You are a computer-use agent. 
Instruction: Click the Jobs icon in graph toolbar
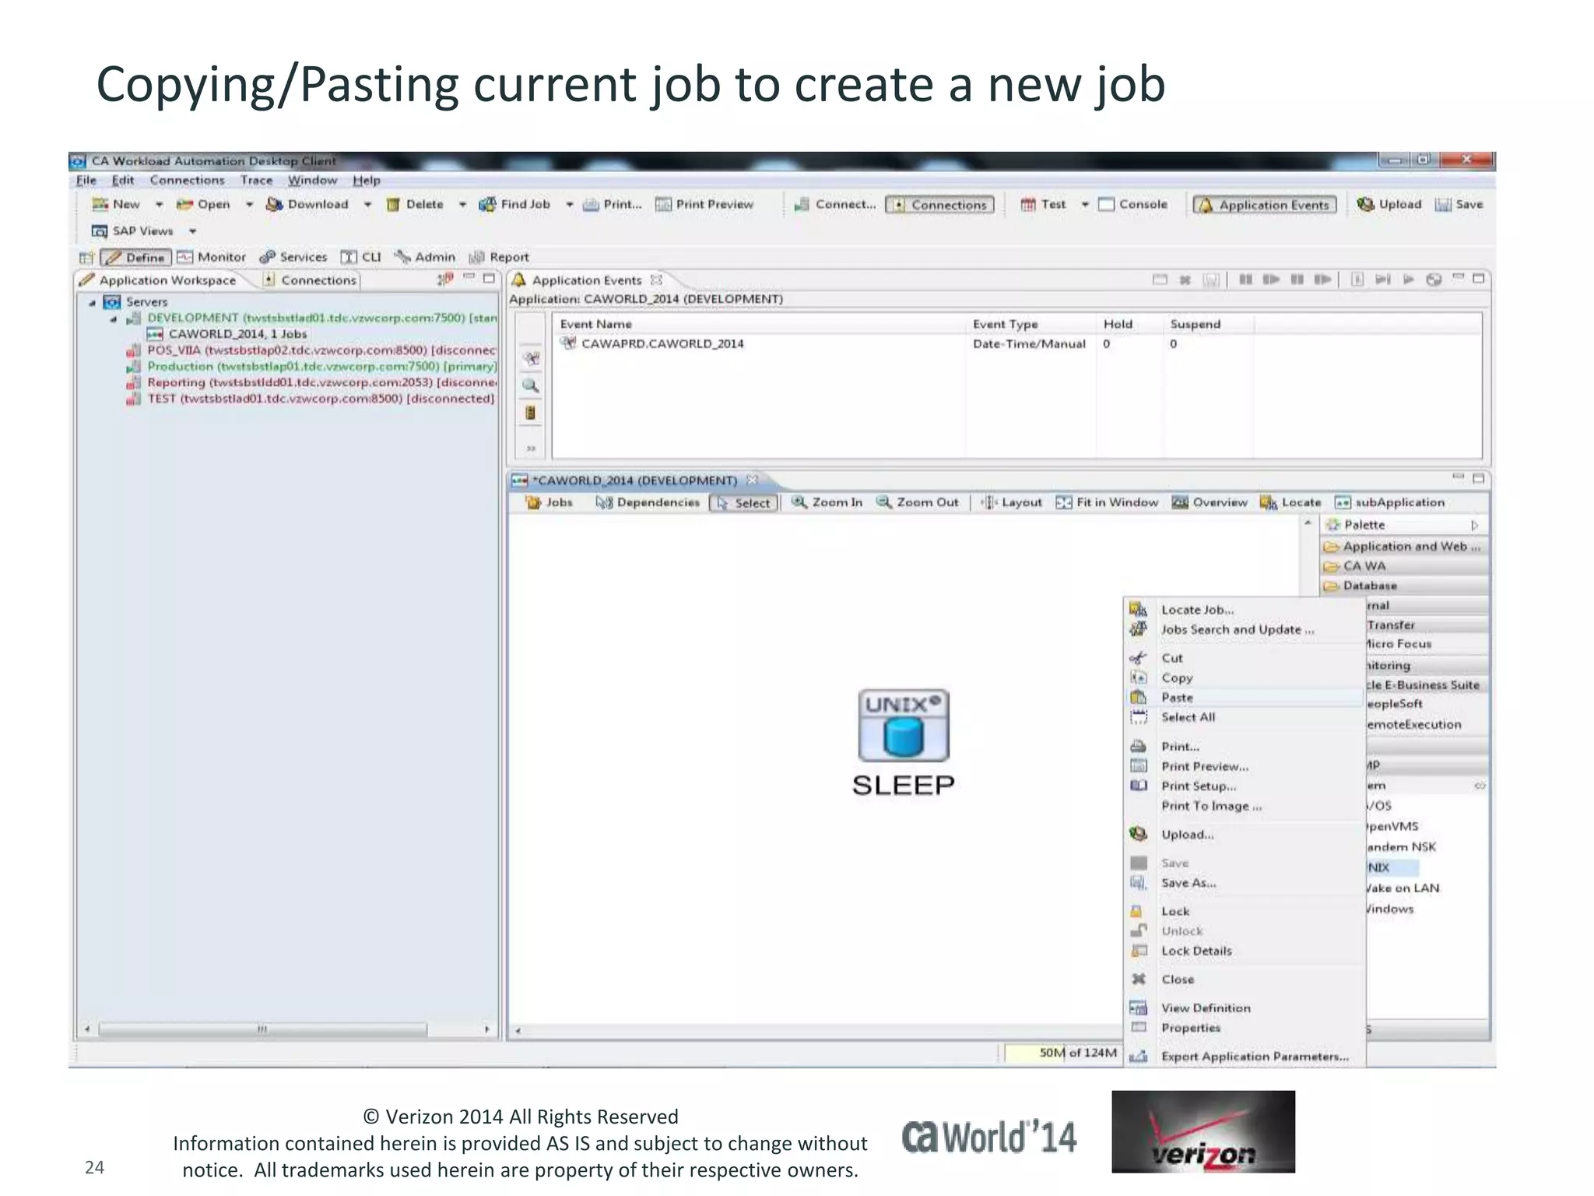coord(534,502)
